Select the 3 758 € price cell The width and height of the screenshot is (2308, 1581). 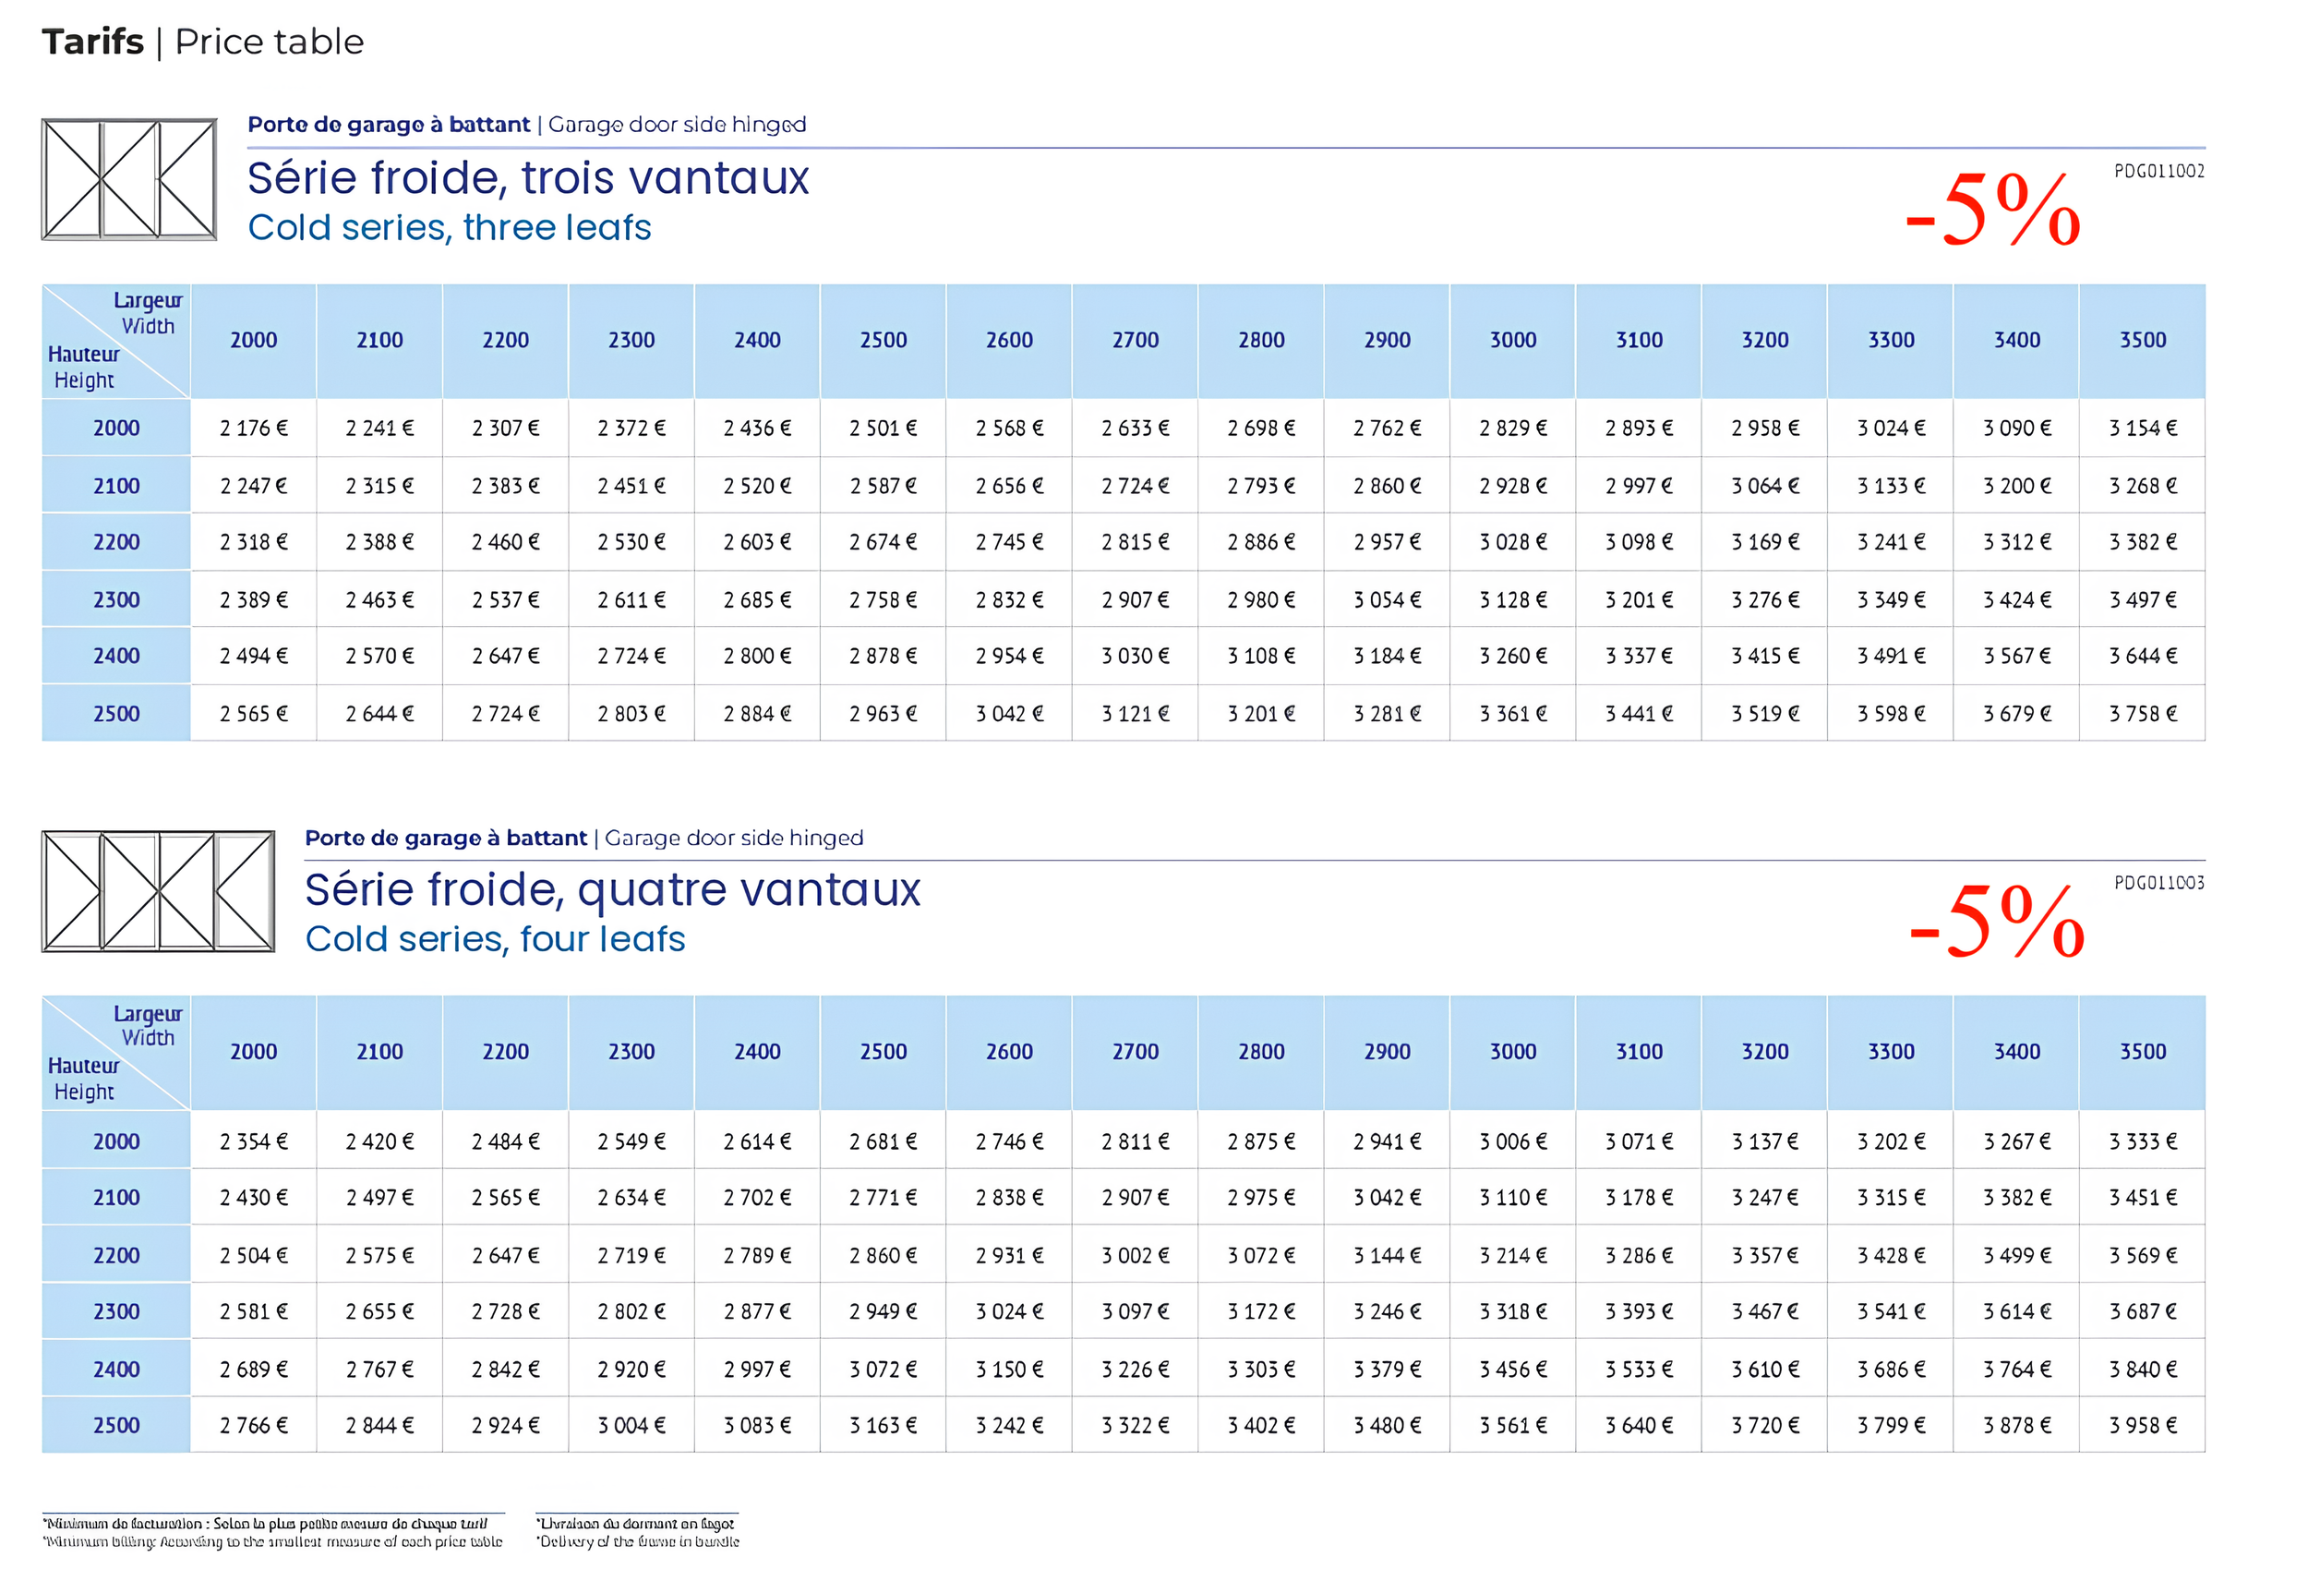pos(2142,714)
